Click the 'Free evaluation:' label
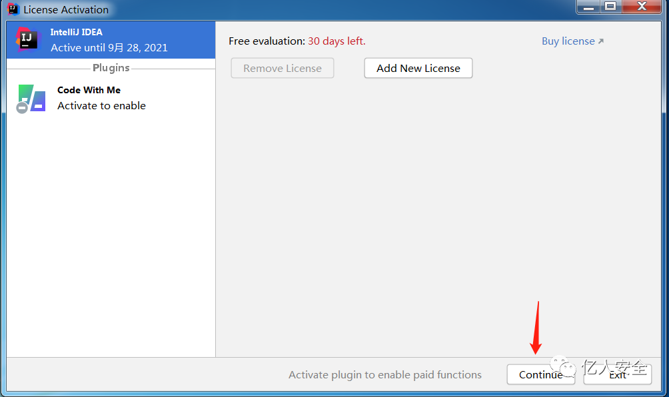Screen dimensions: 669x397 click(x=267, y=41)
